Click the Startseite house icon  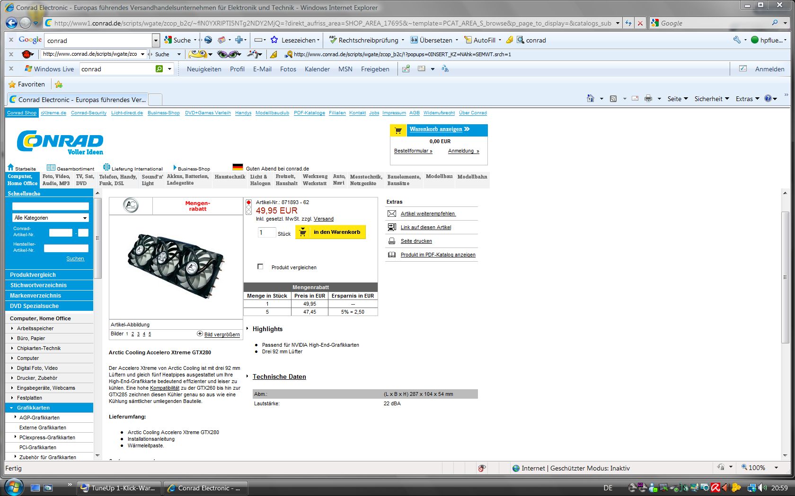click(x=10, y=167)
